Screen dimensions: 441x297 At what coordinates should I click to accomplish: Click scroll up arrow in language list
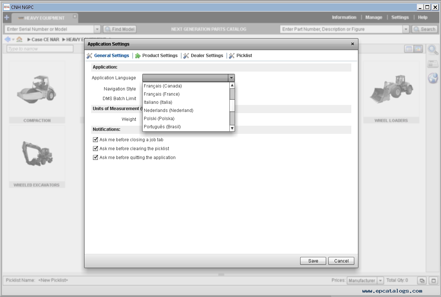[x=232, y=85]
